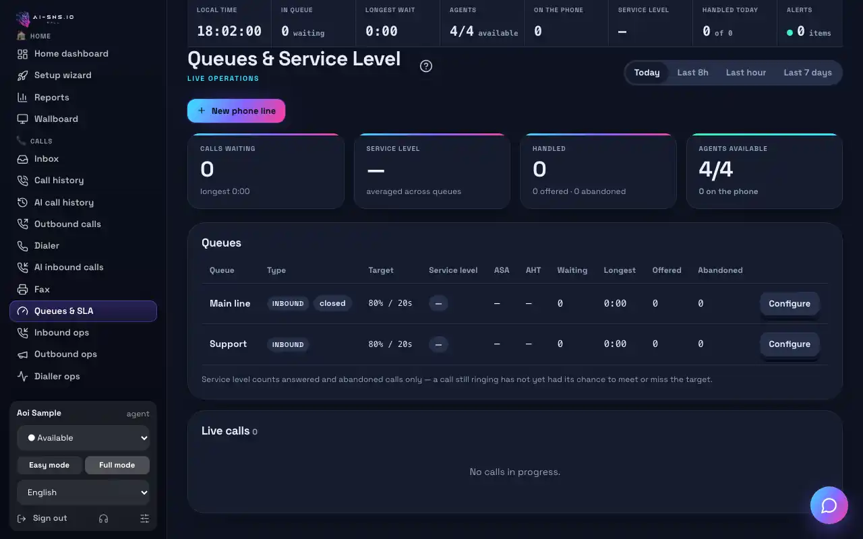
Task: Click the Alerts 0 items indicator
Action: 808,32
